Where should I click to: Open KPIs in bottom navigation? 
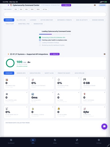33,141
